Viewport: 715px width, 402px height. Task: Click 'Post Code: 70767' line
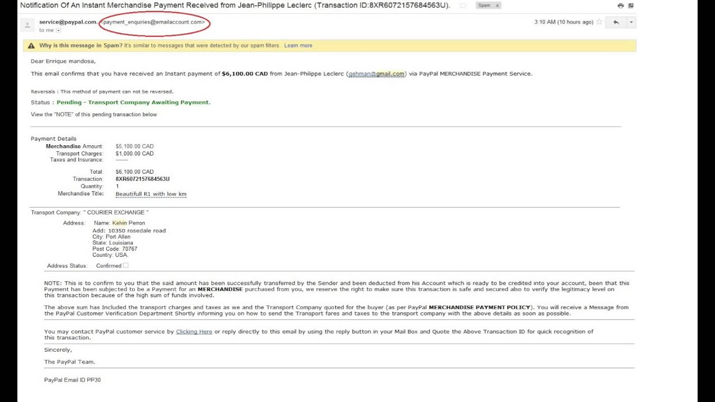tap(115, 249)
